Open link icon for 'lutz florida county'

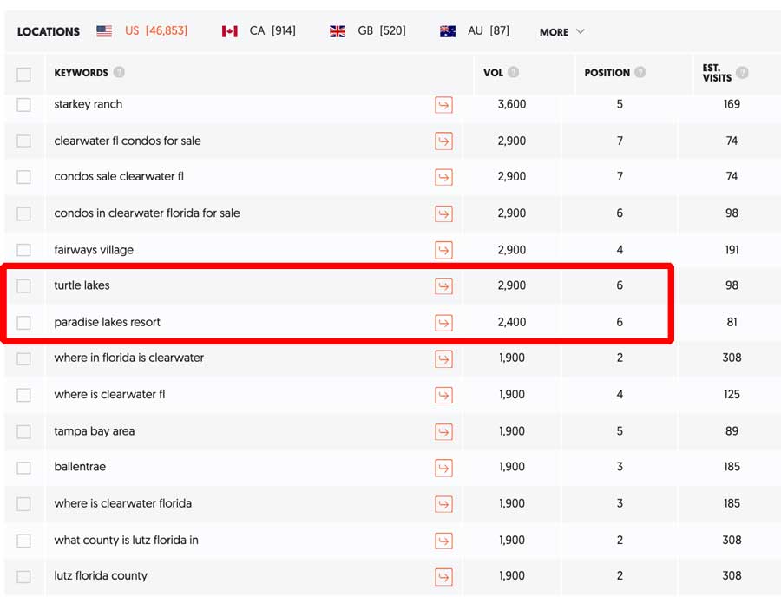443,577
